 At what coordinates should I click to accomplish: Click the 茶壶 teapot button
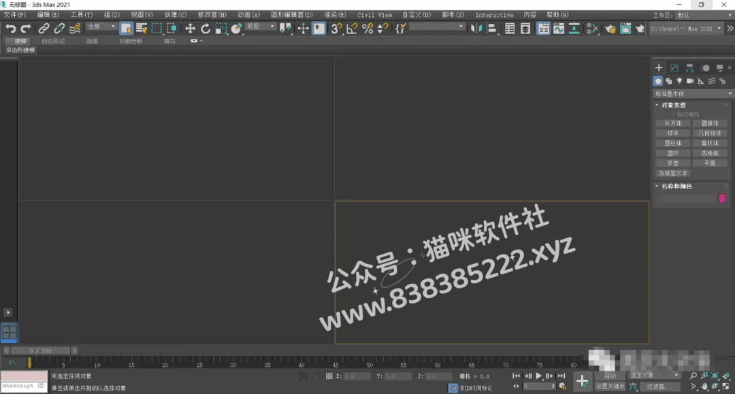point(673,163)
